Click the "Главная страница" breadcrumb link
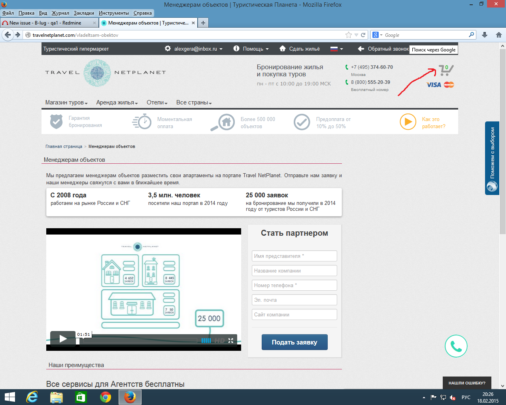Viewport: 506px width, 405px height. coord(64,146)
